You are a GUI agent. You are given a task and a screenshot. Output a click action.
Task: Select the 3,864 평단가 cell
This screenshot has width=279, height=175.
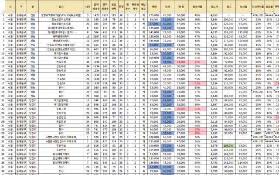pyautogui.click(x=214, y=20)
